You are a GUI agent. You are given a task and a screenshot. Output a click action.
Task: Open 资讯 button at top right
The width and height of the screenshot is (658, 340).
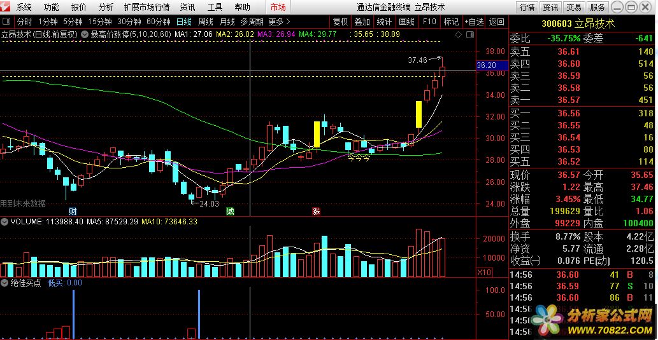click(x=550, y=7)
